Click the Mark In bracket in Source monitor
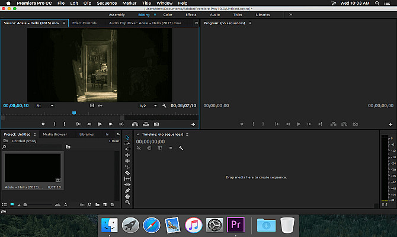The width and height of the screenshot is (397, 237). click(x=55, y=124)
